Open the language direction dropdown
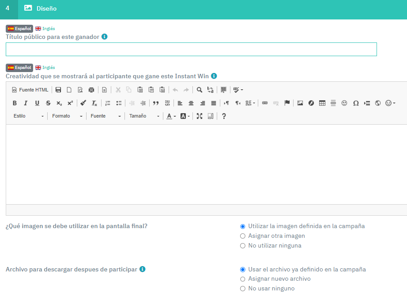 coord(250,103)
